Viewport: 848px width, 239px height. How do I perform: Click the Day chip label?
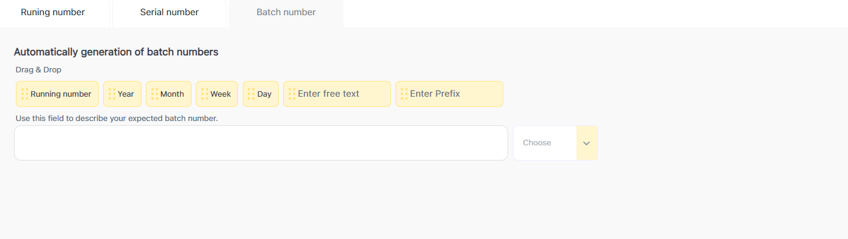pyautogui.click(x=264, y=94)
